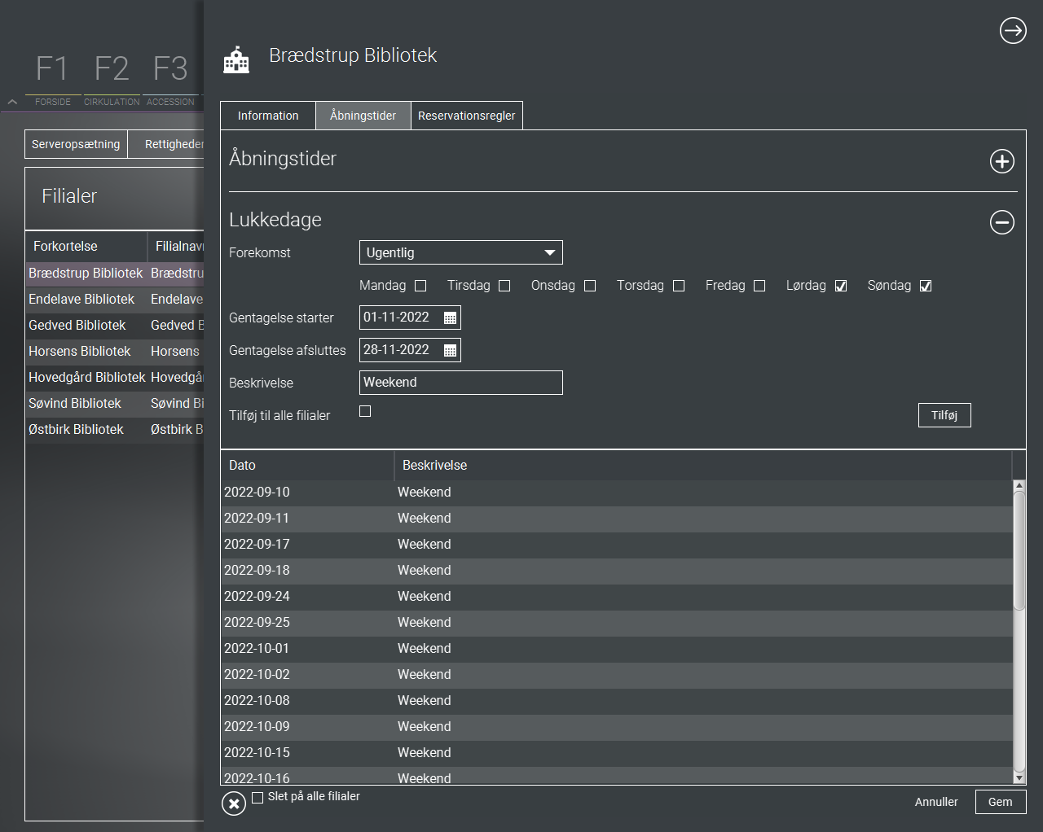Select Brædstrup Bibliotek in Filialer list
This screenshot has width=1043, height=832.
pos(114,273)
